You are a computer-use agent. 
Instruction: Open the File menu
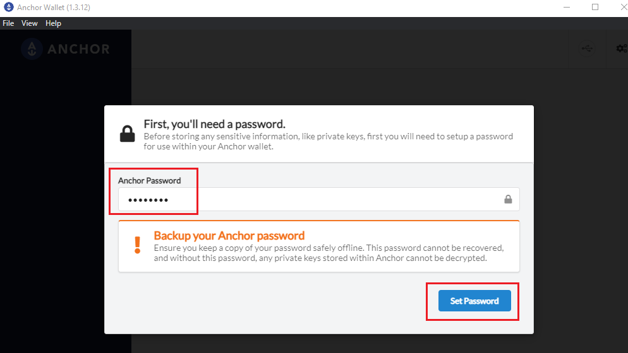click(x=8, y=23)
